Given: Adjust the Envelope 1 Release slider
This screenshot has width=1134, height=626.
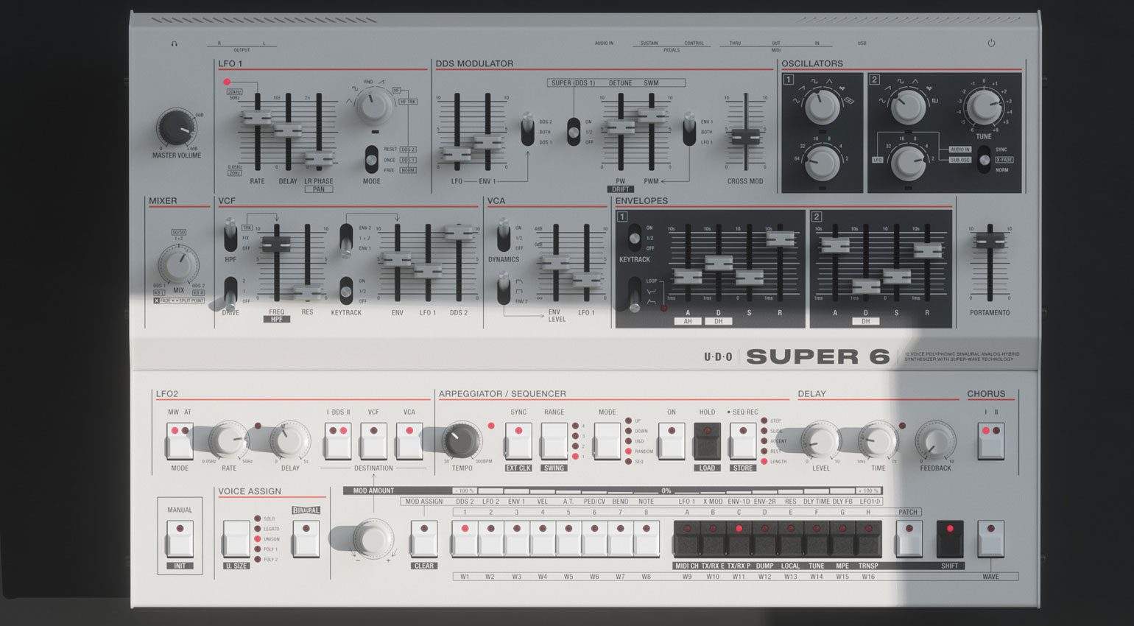Looking at the screenshot, I should (x=780, y=238).
